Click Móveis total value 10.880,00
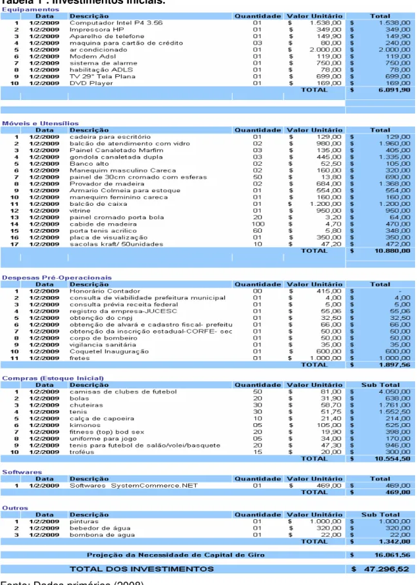Viewport: 417px width, 585px height. 392,251
